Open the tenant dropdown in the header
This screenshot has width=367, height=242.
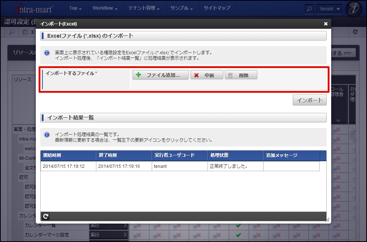pyautogui.click(x=329, y=9)
